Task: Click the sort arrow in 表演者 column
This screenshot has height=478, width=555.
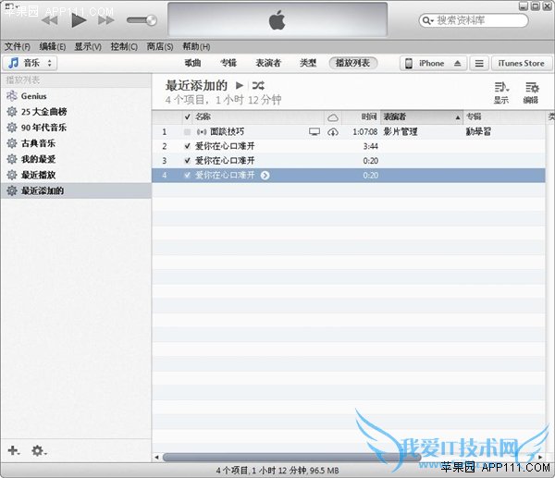Action: pyautogui.click(x=458, y=117)
